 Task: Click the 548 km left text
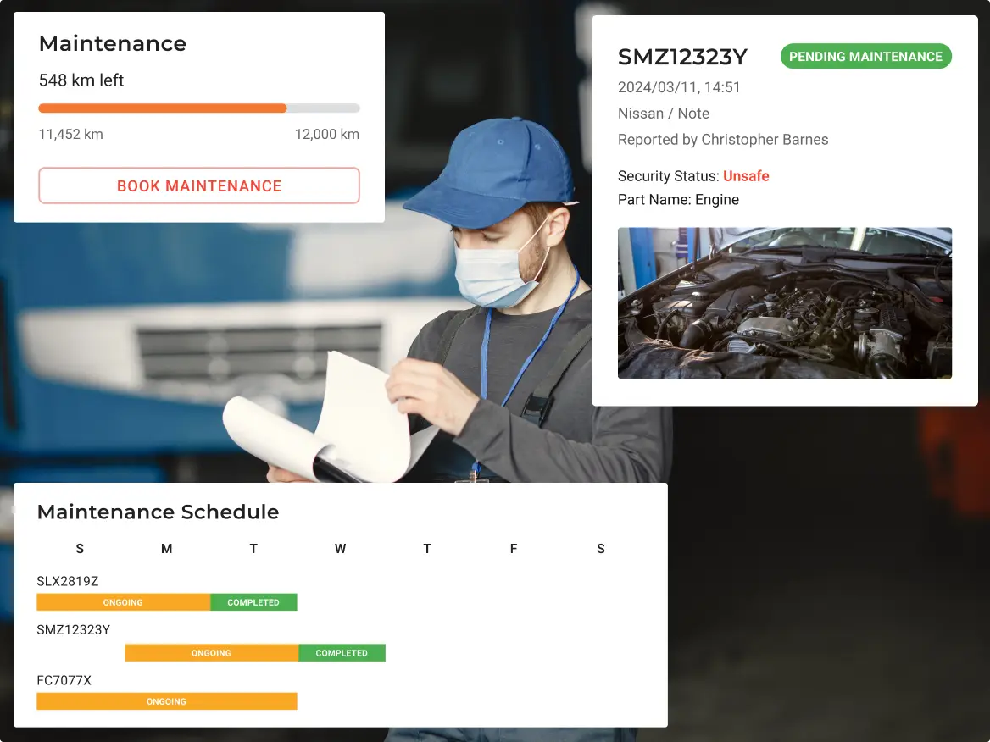[81, 80]
